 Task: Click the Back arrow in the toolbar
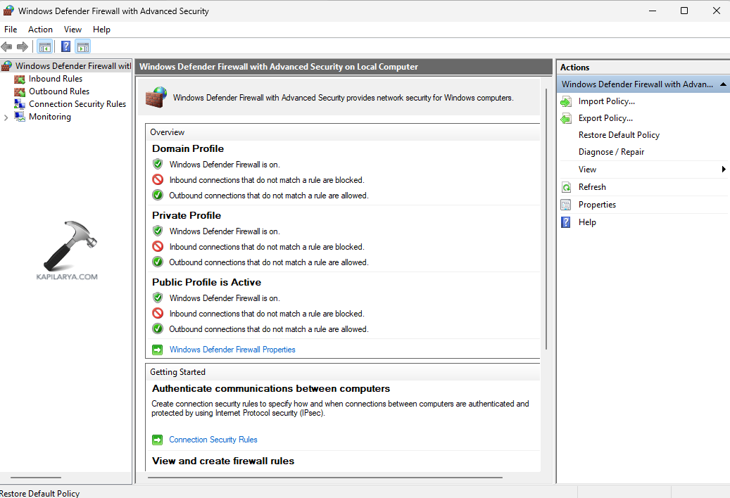coord(7,47)
